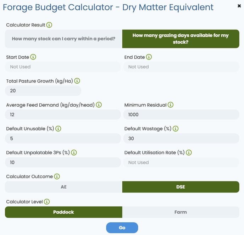This screenshot has height=235, width=244.
Task: Show Default Unusable (%) info tooltip icon
Action: [x=58, y=129]
